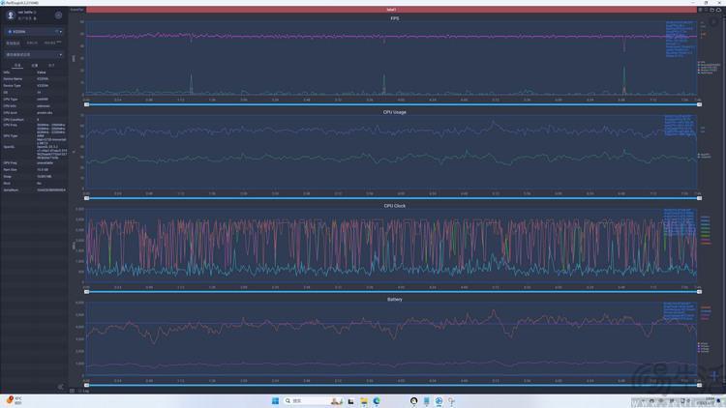Expand the application selection dropdown

coord(34,54)
